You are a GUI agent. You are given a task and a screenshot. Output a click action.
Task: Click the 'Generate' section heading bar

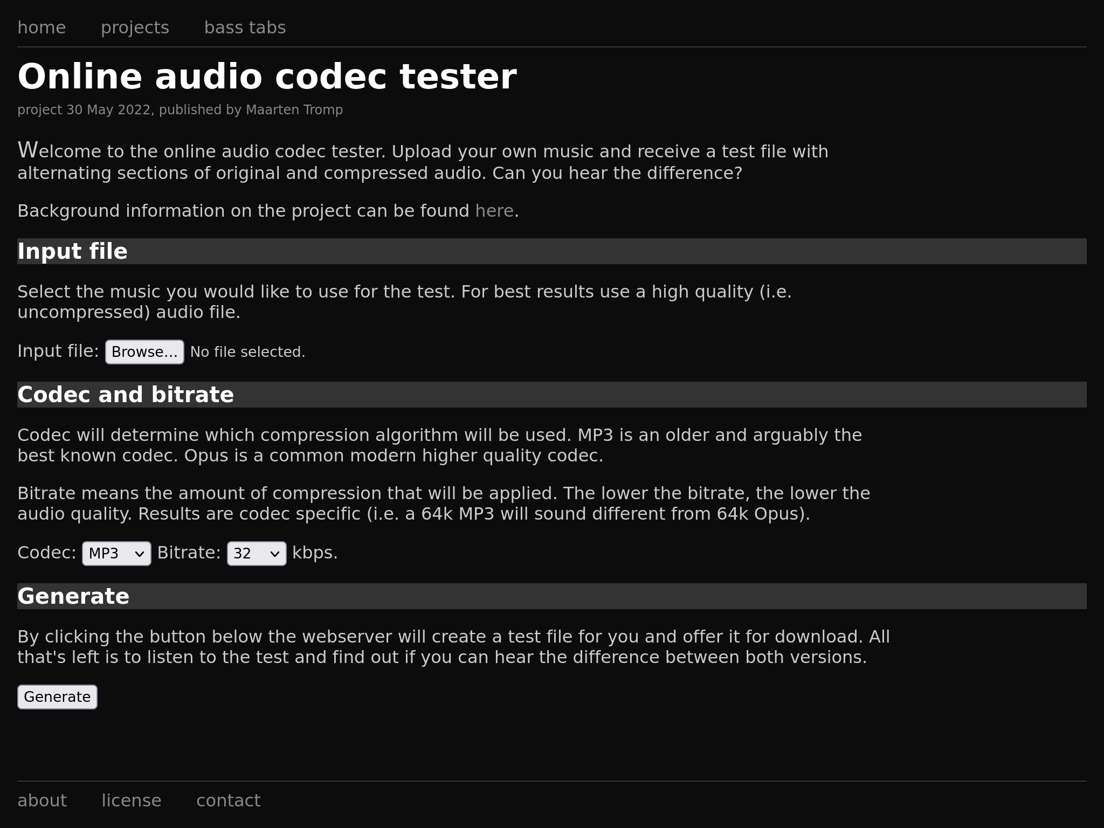(552, 596)
